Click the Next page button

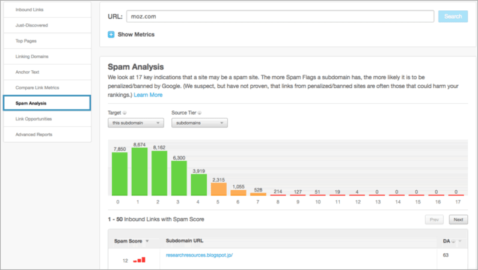click(x=458, y=220)
